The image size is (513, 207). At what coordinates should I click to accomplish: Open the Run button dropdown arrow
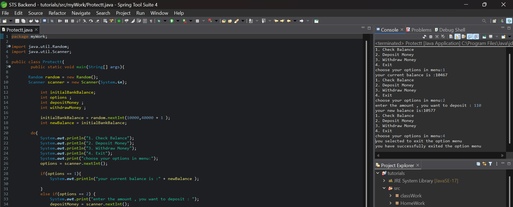[178, 21]
